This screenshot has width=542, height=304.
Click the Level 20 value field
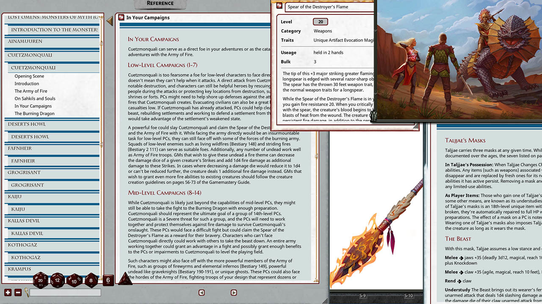(x=321, y=22)
